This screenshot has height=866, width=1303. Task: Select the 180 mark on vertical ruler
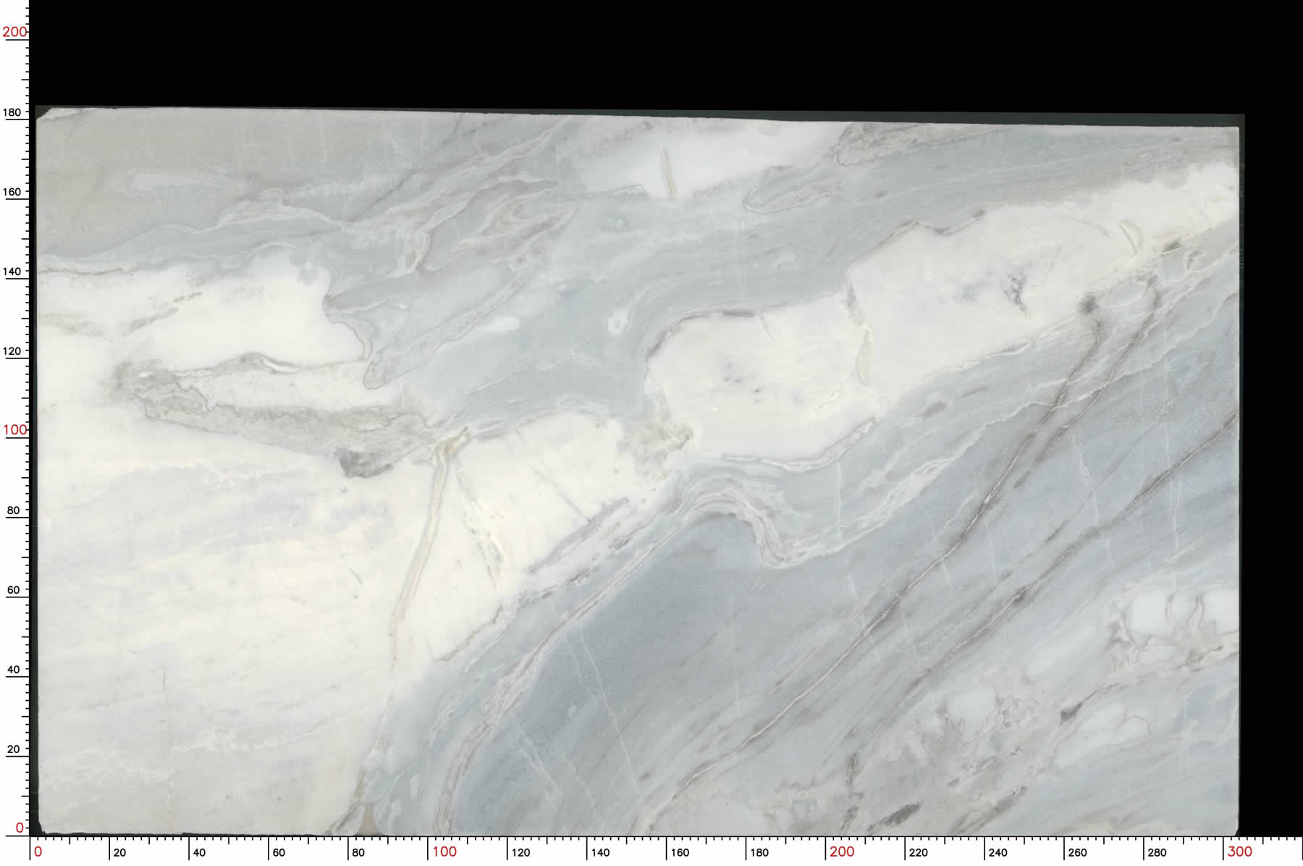[13, 112]
